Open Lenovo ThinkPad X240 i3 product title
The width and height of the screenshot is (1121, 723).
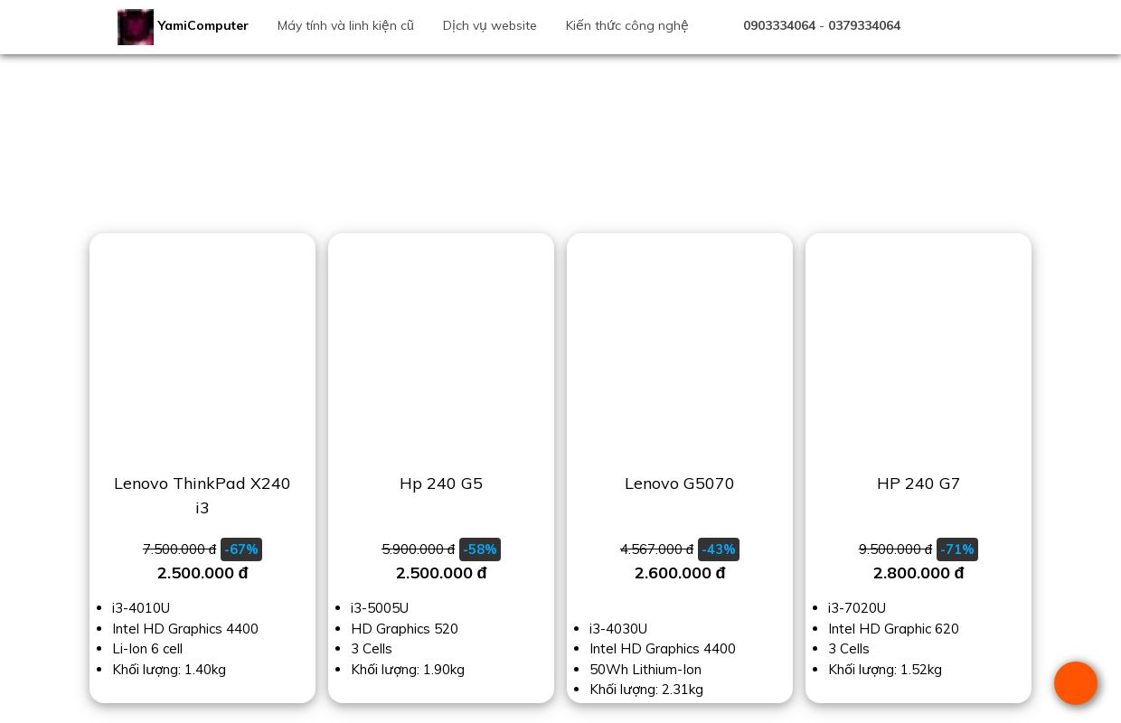point(203,495)
